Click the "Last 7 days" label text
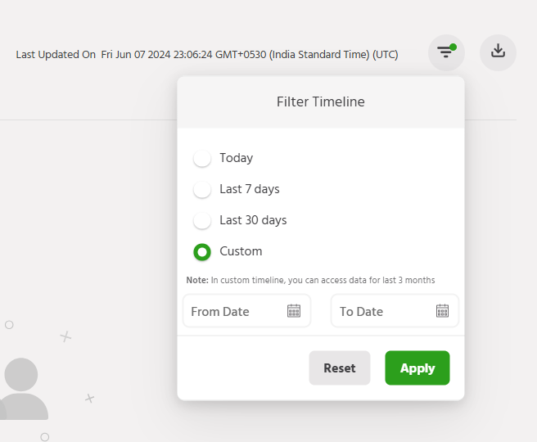Screen dimensions: 537x442 [250, 189]
